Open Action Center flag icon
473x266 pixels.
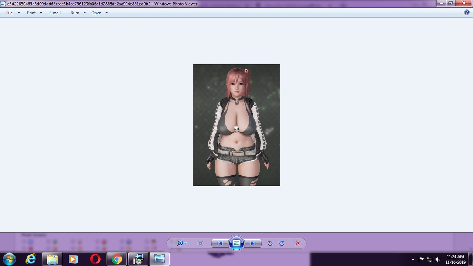point(421,259)
